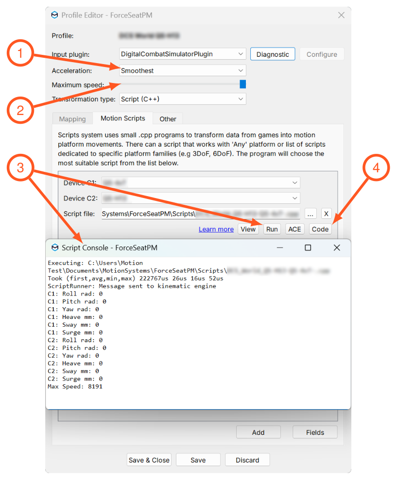The height and width of the screenshot is (480, 397).
Task: Click Save & Close button
Action: (x=149, y=460)
